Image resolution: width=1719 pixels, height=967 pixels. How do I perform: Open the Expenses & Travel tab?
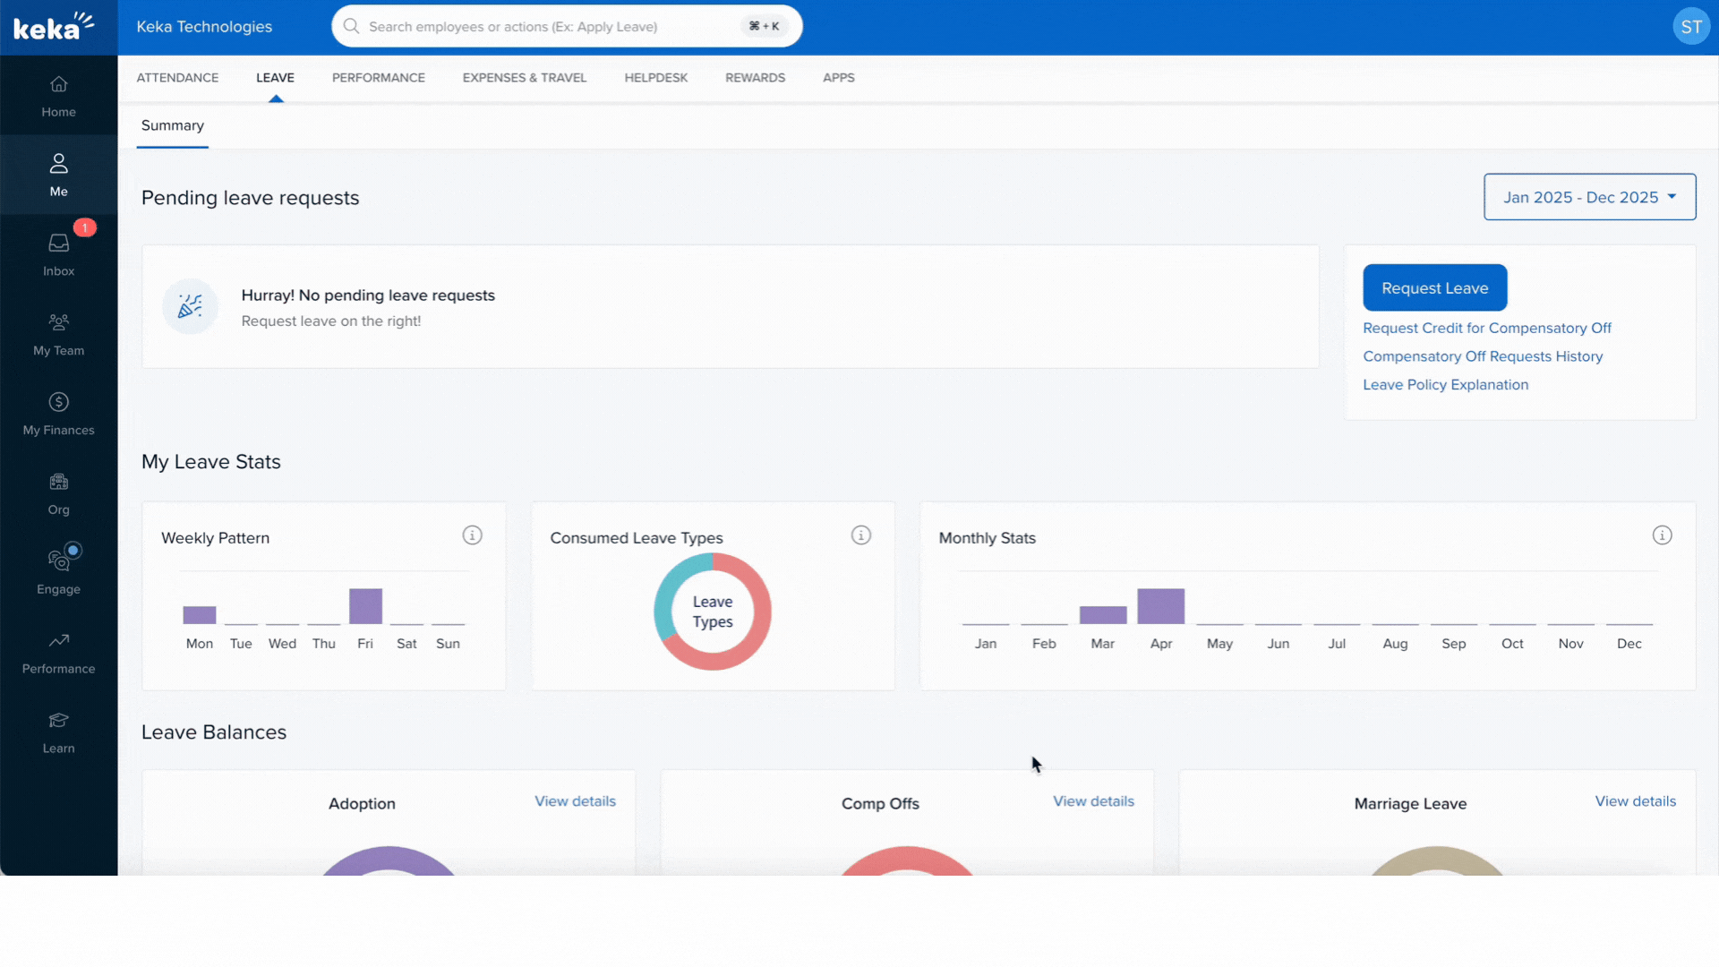tap(524, 78)
